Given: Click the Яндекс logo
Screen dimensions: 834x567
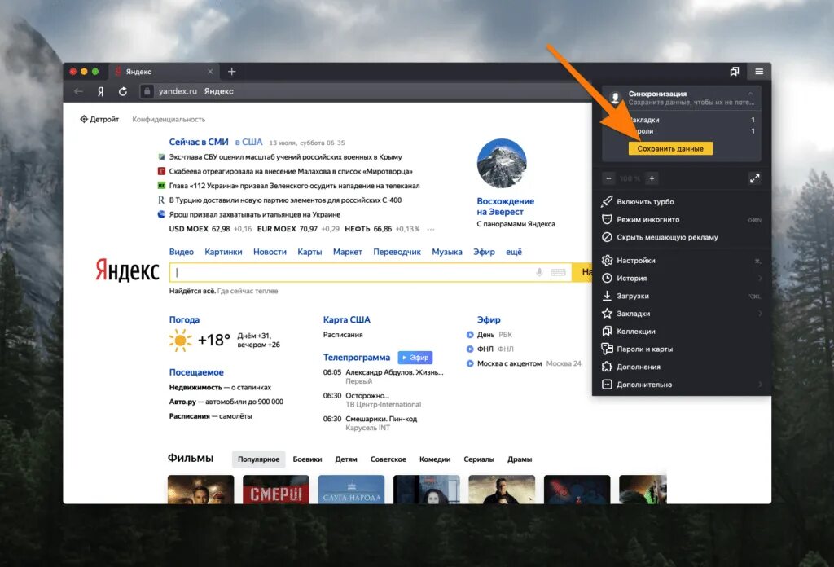Looking at the screenshot, I should coord(127,270).
